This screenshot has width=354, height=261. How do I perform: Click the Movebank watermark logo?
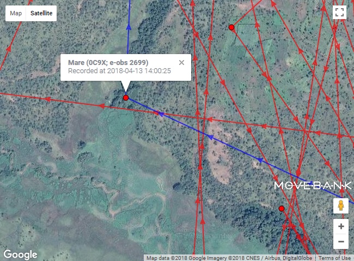point(313,186)
